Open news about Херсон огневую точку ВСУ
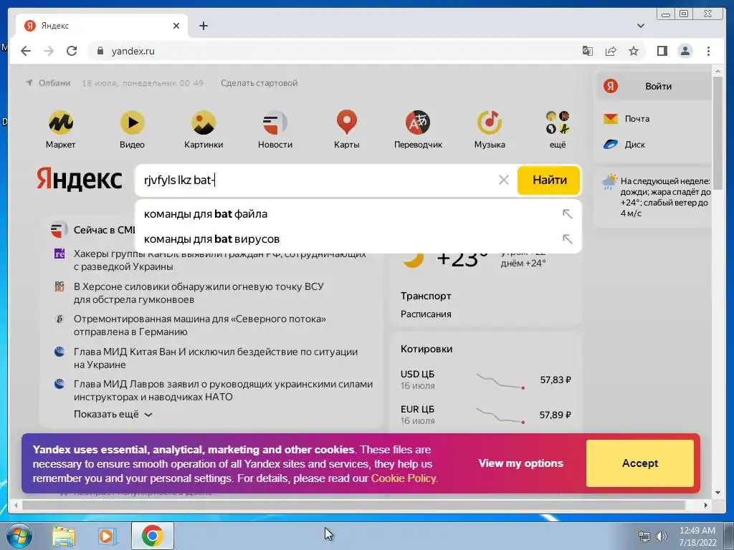This screenshot has width=734, height=550. point(199,293)
